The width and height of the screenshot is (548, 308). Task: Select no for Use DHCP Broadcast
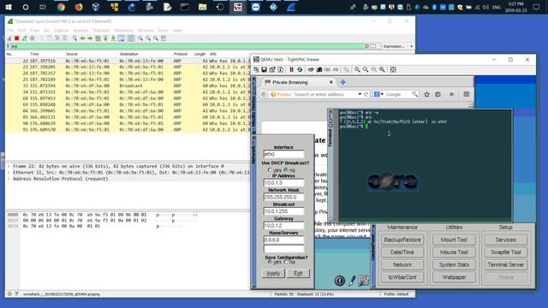[286, 170]
